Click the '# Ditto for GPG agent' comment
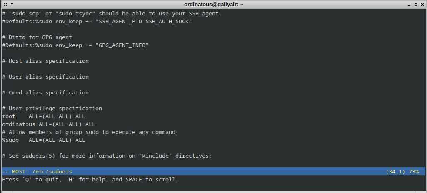The image size is (427, 193). [x=37, y=37]
